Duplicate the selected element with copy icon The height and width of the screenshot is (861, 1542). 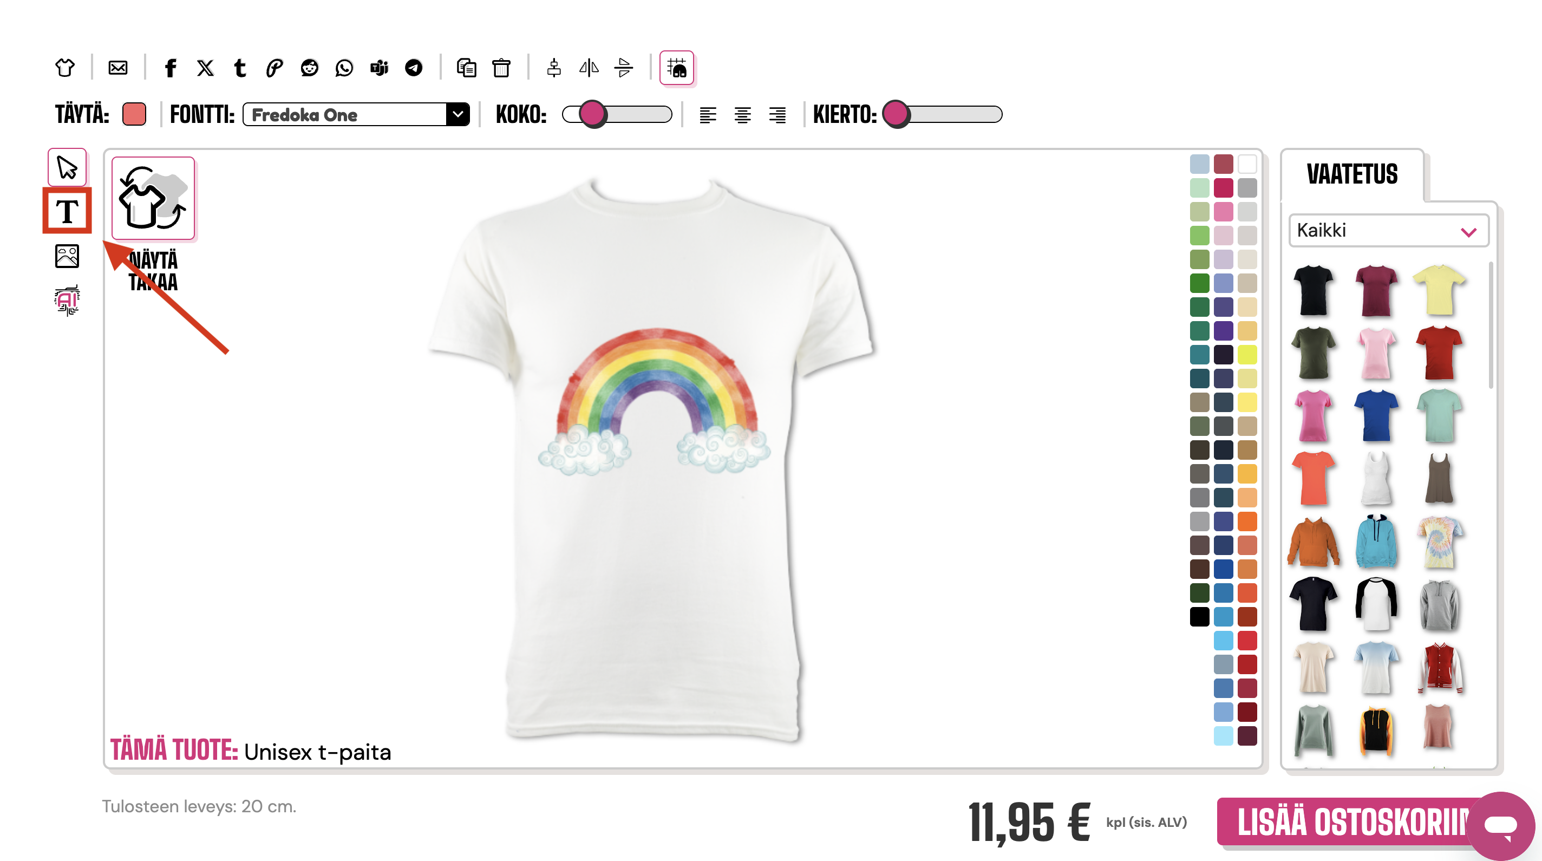click(466, 68)
